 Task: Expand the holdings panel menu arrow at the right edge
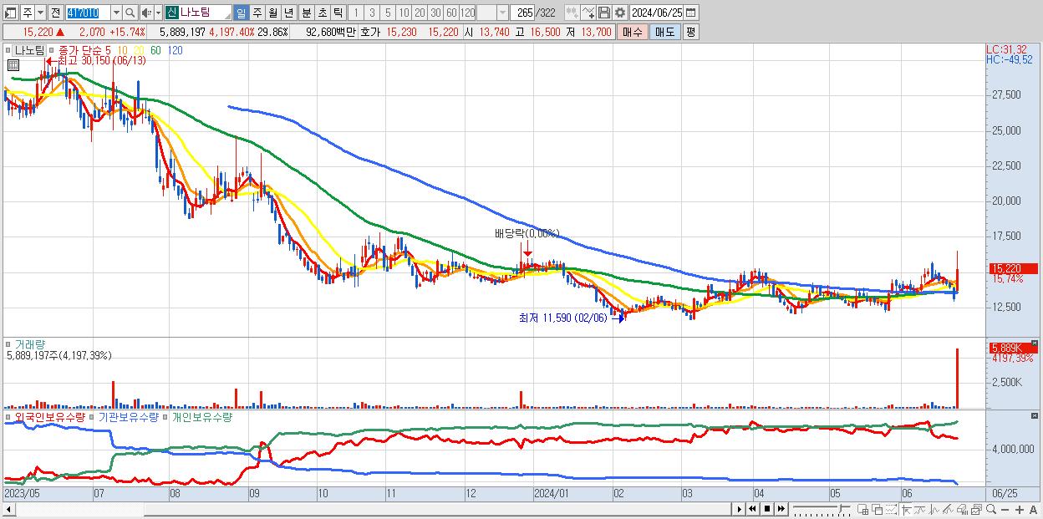pyautogui.click(x=1035, y=415)
